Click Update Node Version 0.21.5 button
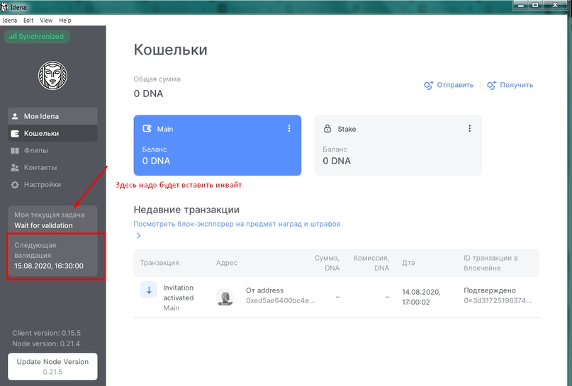The height and width of the screenshot is (386, 572). (52, 366)
